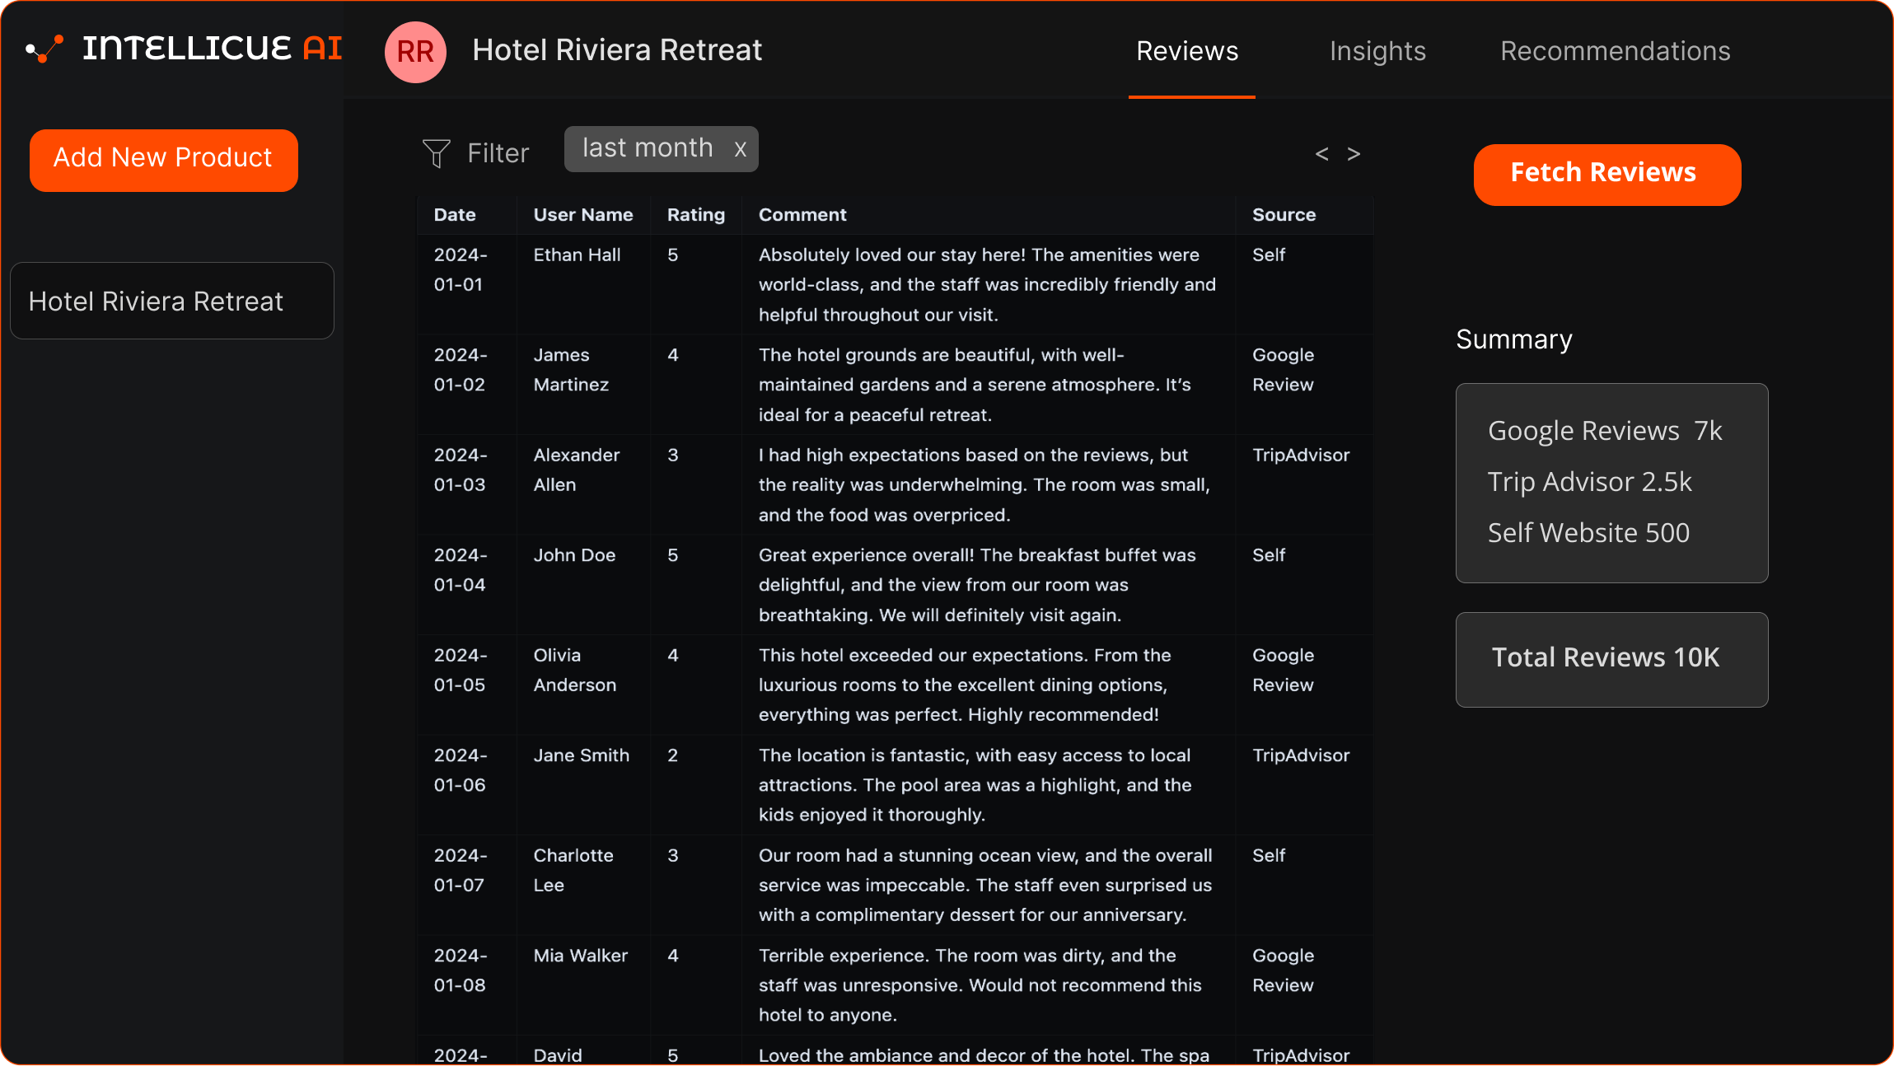Click Alexander Allen's user name

point(577,470)
